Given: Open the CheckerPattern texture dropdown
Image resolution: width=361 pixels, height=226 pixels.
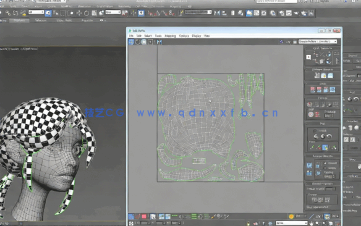Looking at the screenshot, I should (318, 41).
